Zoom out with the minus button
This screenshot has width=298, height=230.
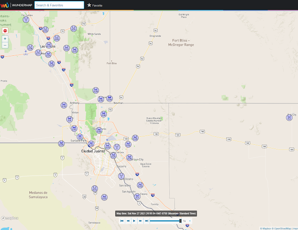coord(5,45)
